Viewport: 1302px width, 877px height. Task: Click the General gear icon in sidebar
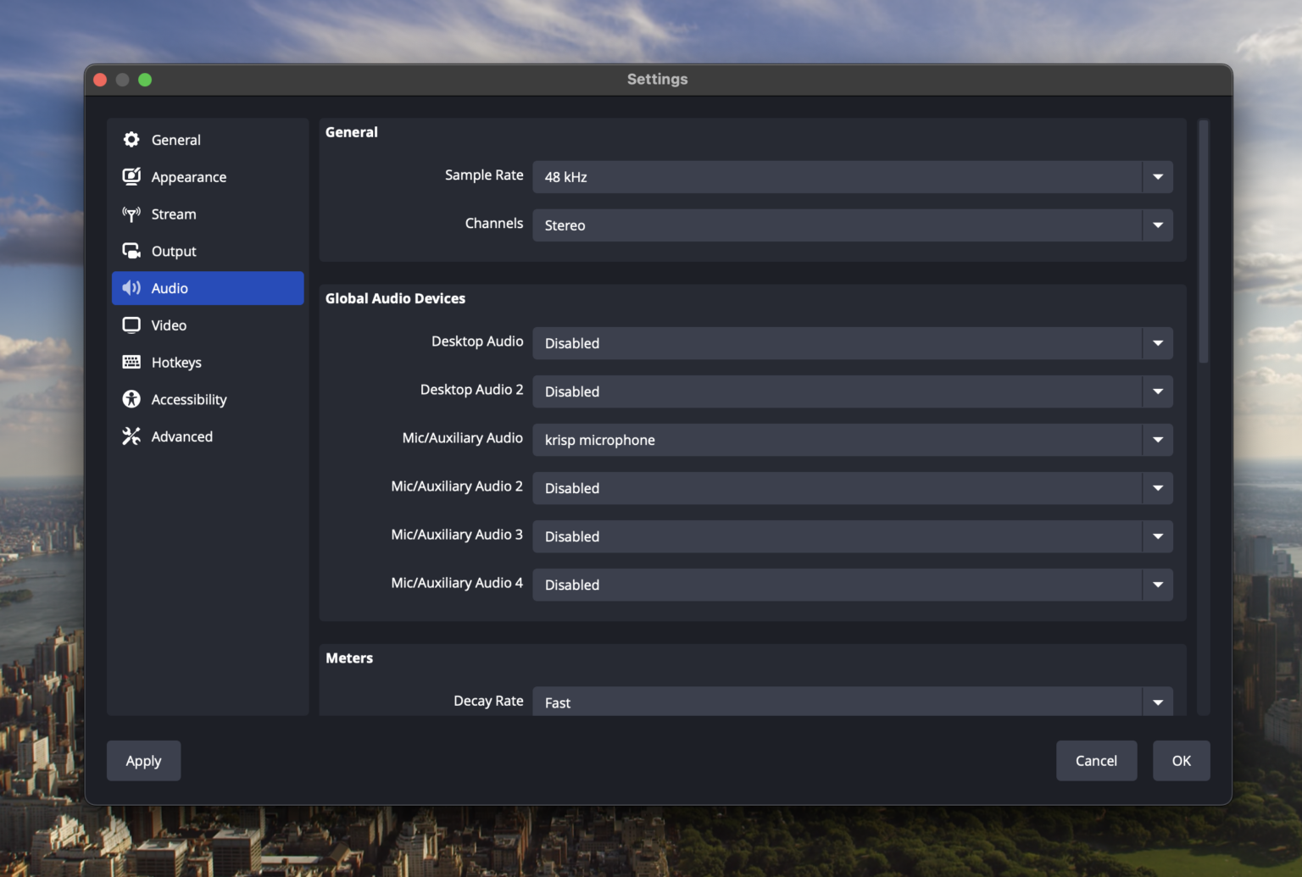[x=131, y=140]
